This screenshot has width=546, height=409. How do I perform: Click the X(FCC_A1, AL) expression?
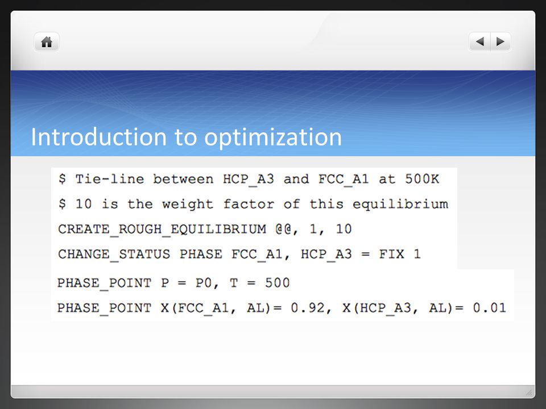click(221, 308)
